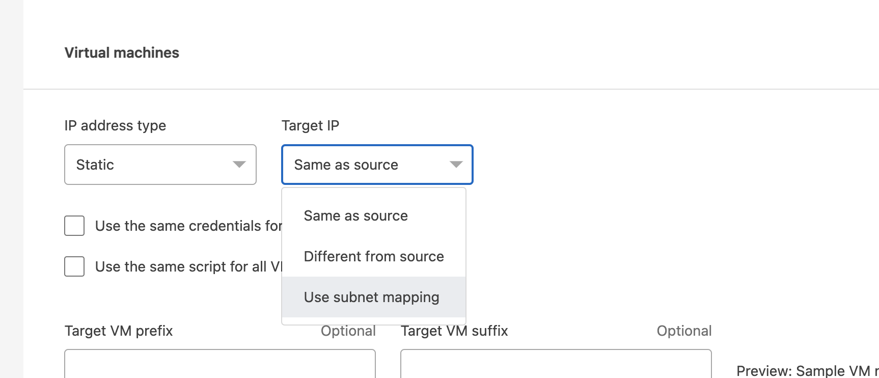879x378 pixels.
Task: Click the IP address type label
Action: tap(115, 126)
